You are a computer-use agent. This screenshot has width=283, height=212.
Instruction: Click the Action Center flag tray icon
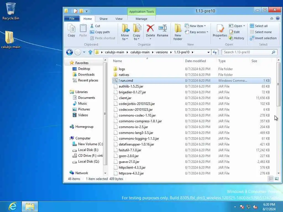tap(242, 207)
